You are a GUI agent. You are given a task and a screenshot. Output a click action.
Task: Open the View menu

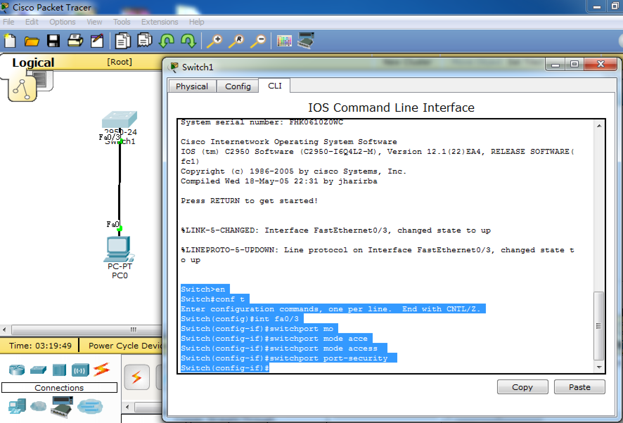(94, 22)
